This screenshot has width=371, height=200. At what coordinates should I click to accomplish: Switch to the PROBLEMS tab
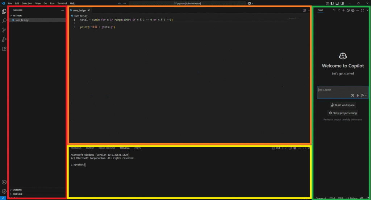76,148
